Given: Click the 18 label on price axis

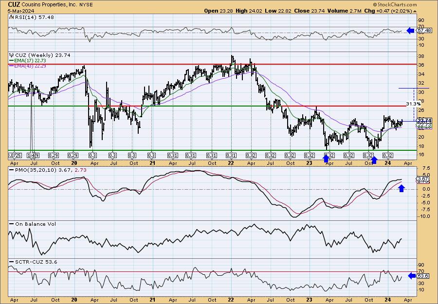Looking at the screenshot, I should (x=421, y=146).
